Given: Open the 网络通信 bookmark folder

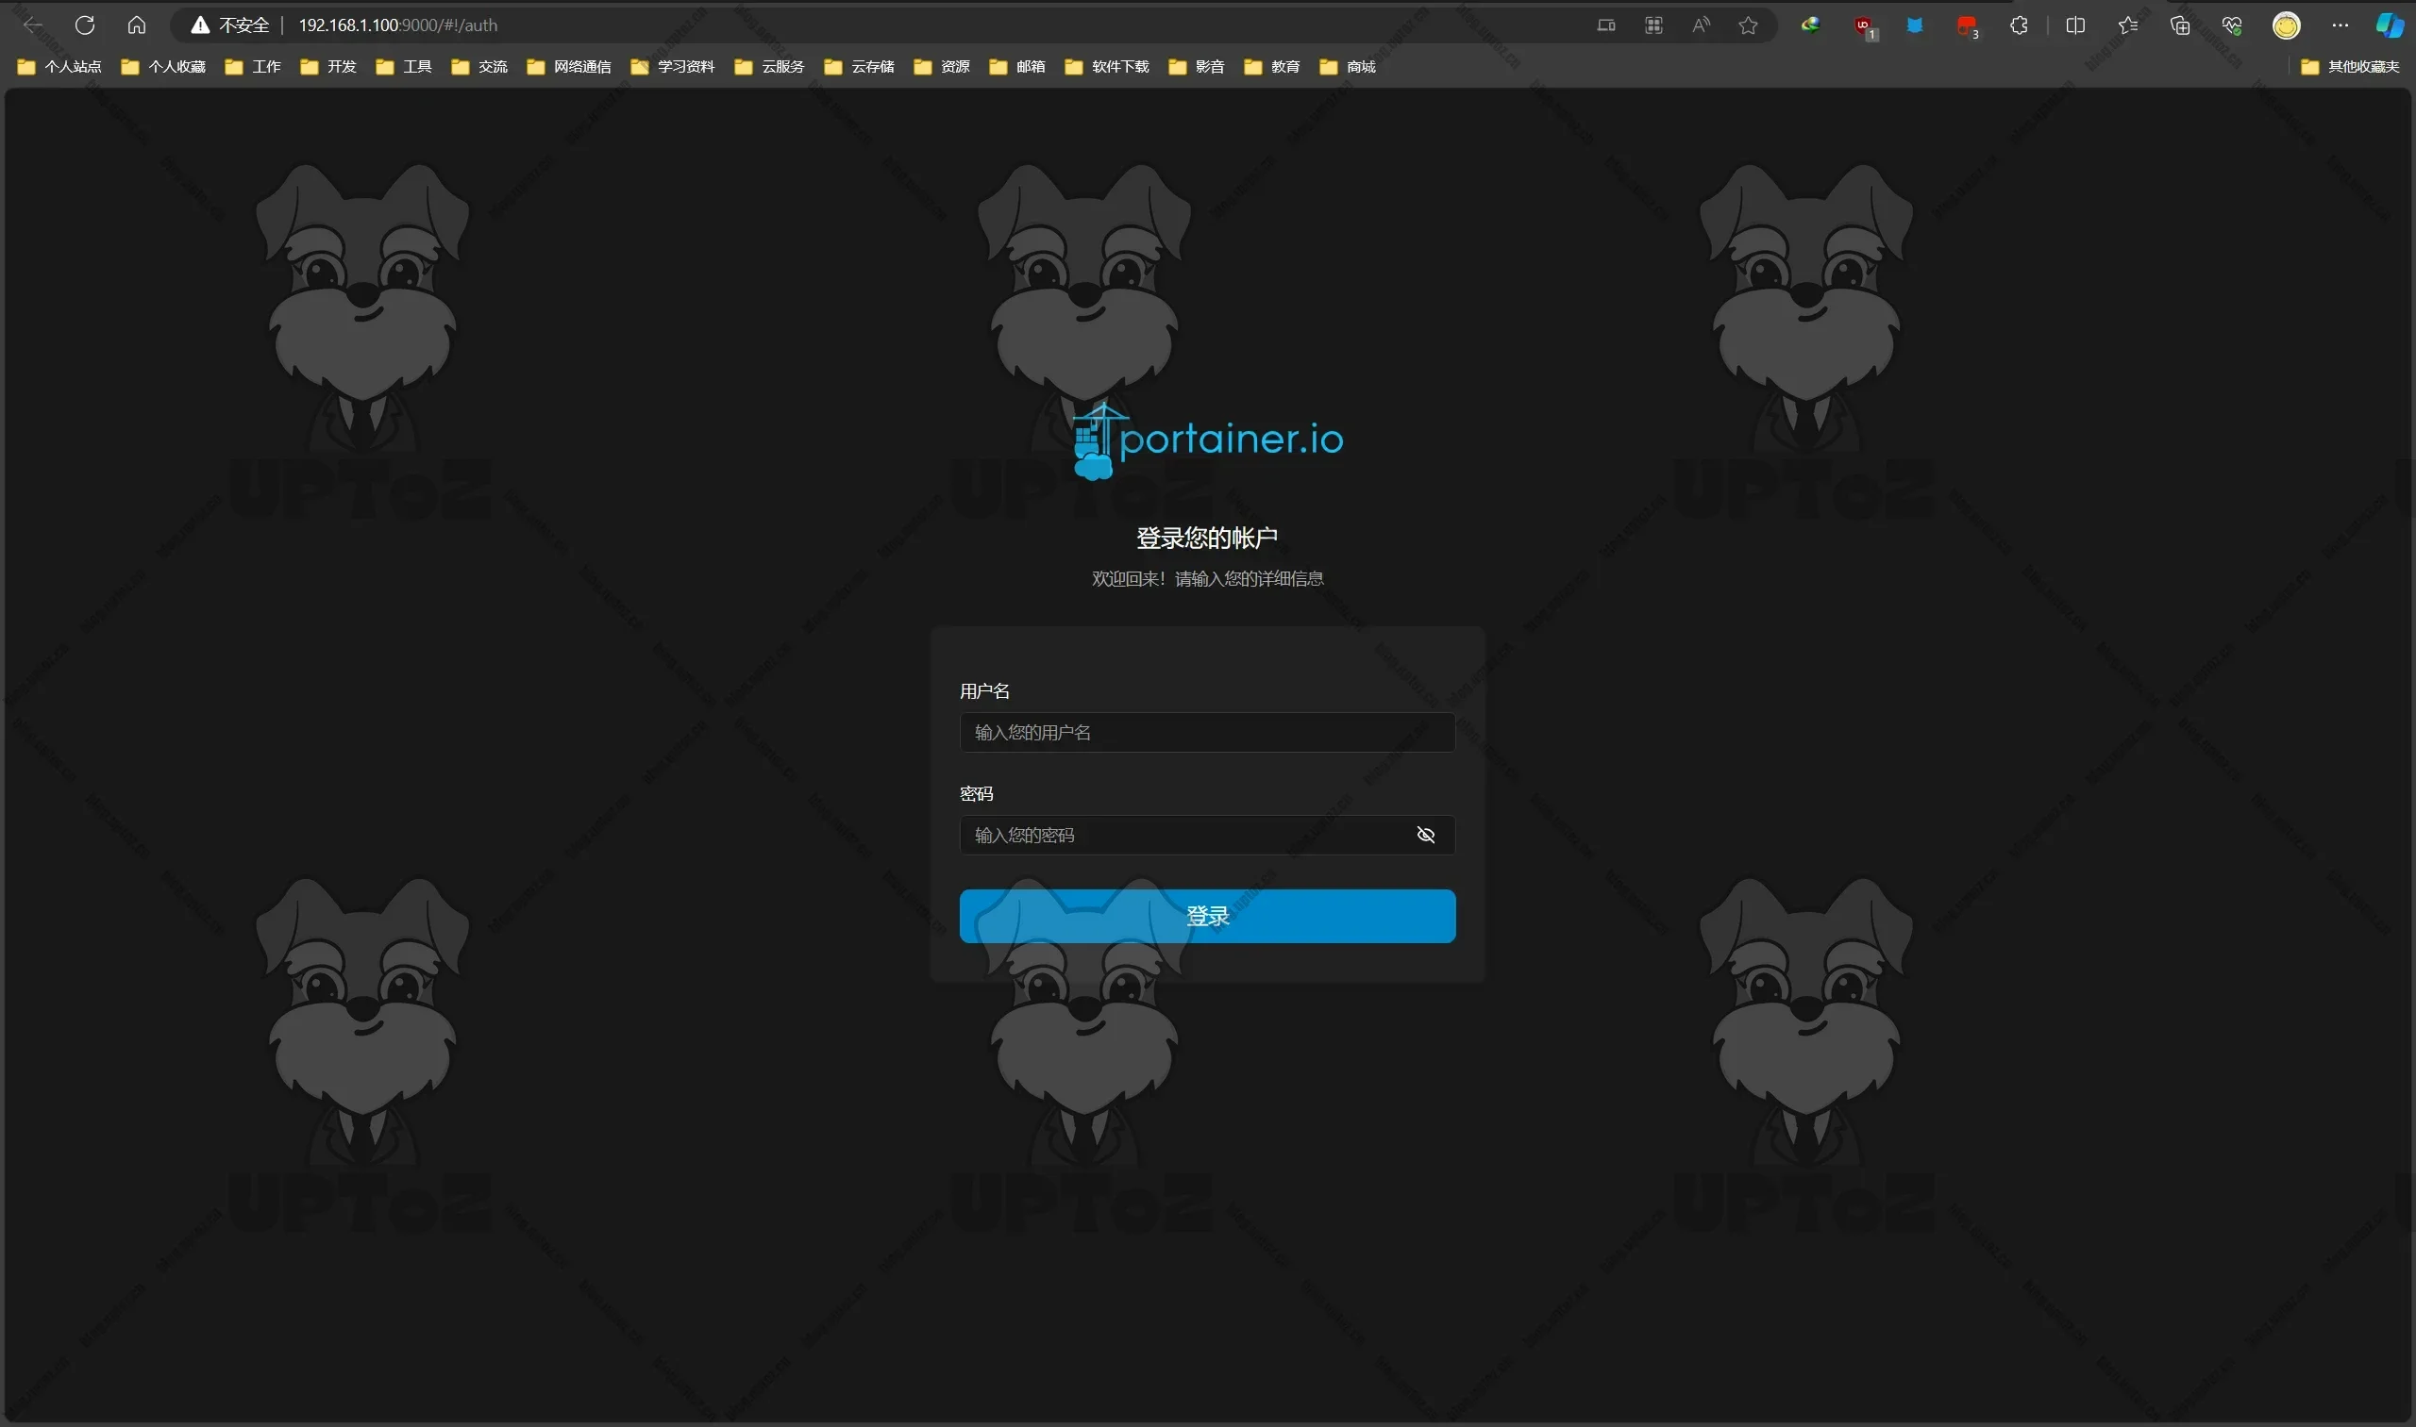Looking at the screenshot, I should [569, 66].
